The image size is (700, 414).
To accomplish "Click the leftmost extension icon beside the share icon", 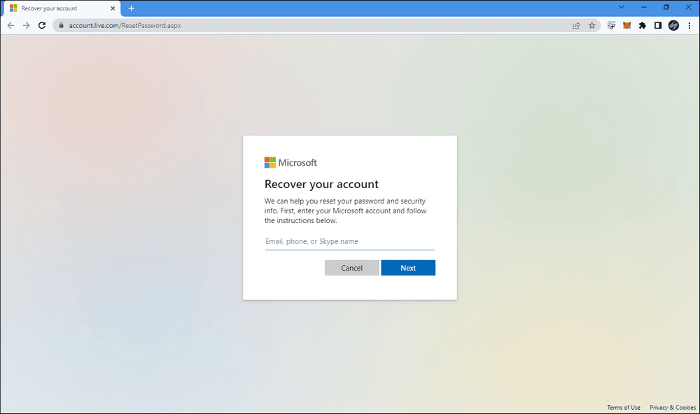I will [x=611, y=25].
